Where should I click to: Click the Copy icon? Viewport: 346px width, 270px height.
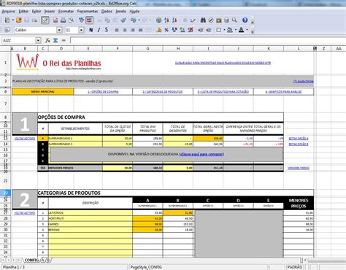pyautogui.click(x=107, y=20)
